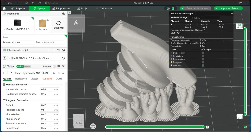Open the Projet tab
This screenshot has height=132, width=251.
coord(82,8)
